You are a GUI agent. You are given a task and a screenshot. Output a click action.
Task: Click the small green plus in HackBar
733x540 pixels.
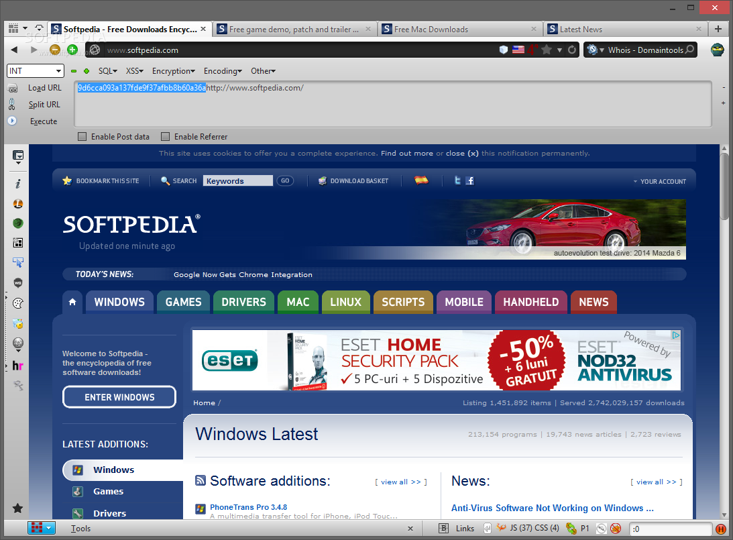tap(87, 71)
